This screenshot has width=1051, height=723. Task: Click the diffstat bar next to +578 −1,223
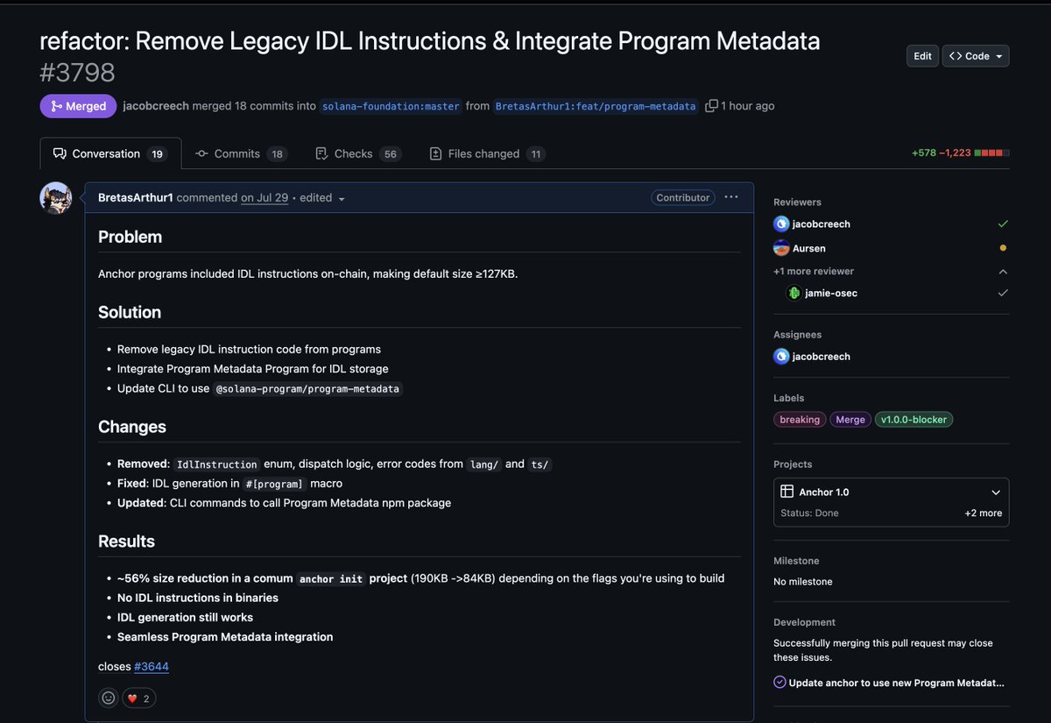[991, 153]
